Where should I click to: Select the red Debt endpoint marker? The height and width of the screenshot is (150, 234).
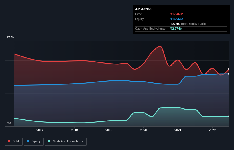[x=229, y=69]
